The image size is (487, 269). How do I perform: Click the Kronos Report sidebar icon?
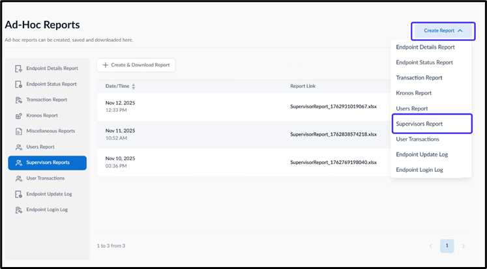19,116
